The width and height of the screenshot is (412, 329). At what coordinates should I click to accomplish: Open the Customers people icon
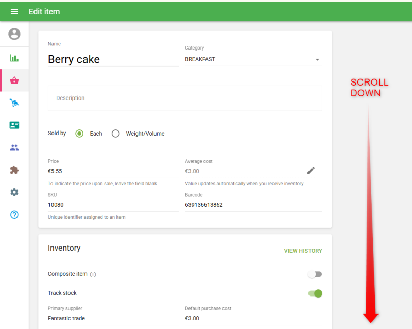pos(14,147)
